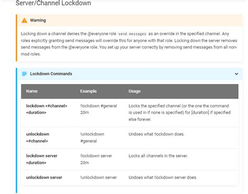Viewport: 248px width, 194px height.
Task: Click the Warning header title
Action: [x=38, y=20]
